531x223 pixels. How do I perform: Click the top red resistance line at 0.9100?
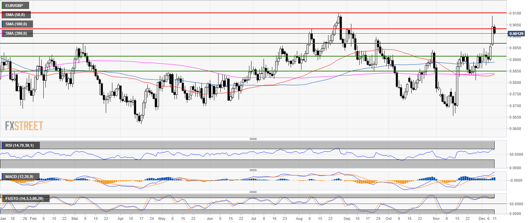coord(243,13)
